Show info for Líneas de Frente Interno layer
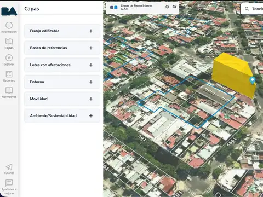This screenshot has height=197, width=263. point(167,7)
